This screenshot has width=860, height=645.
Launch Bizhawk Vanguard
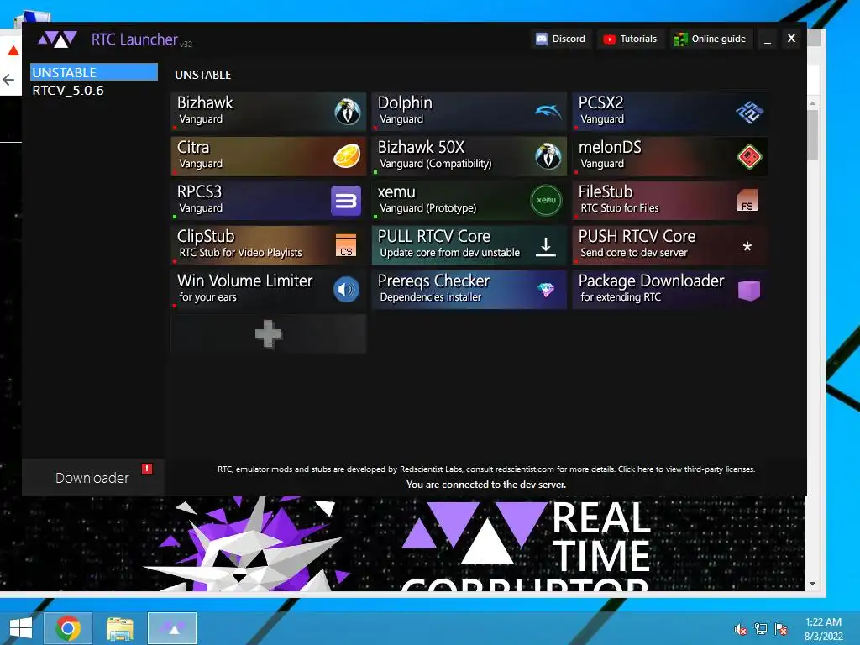click(268, 112)
